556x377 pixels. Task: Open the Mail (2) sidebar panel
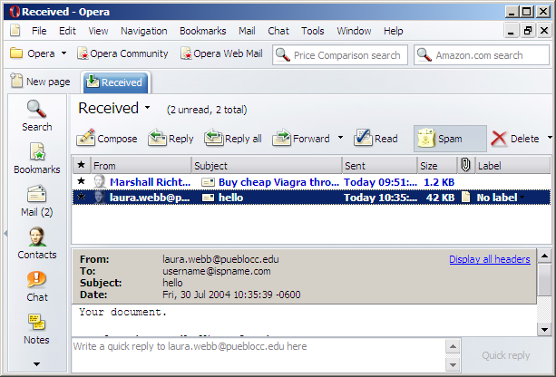point(36,201)
